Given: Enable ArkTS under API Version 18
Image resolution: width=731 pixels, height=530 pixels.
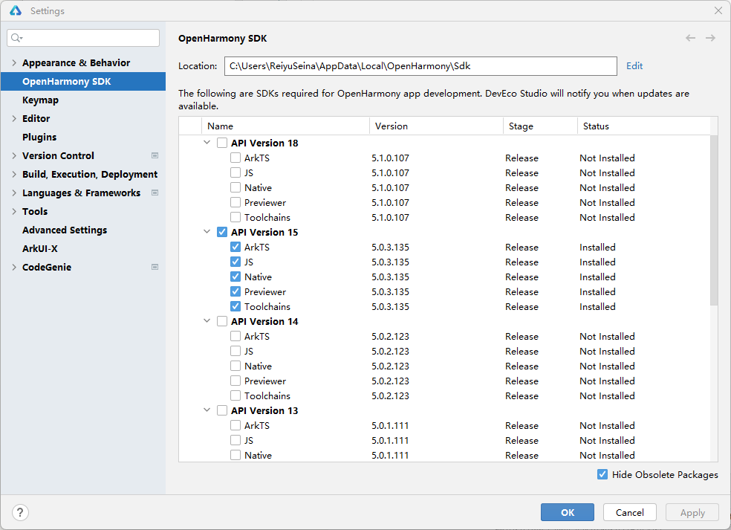Looking at the screenshot, I should click(235, 158).
